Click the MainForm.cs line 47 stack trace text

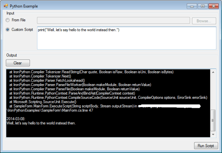tap(50, 110)
